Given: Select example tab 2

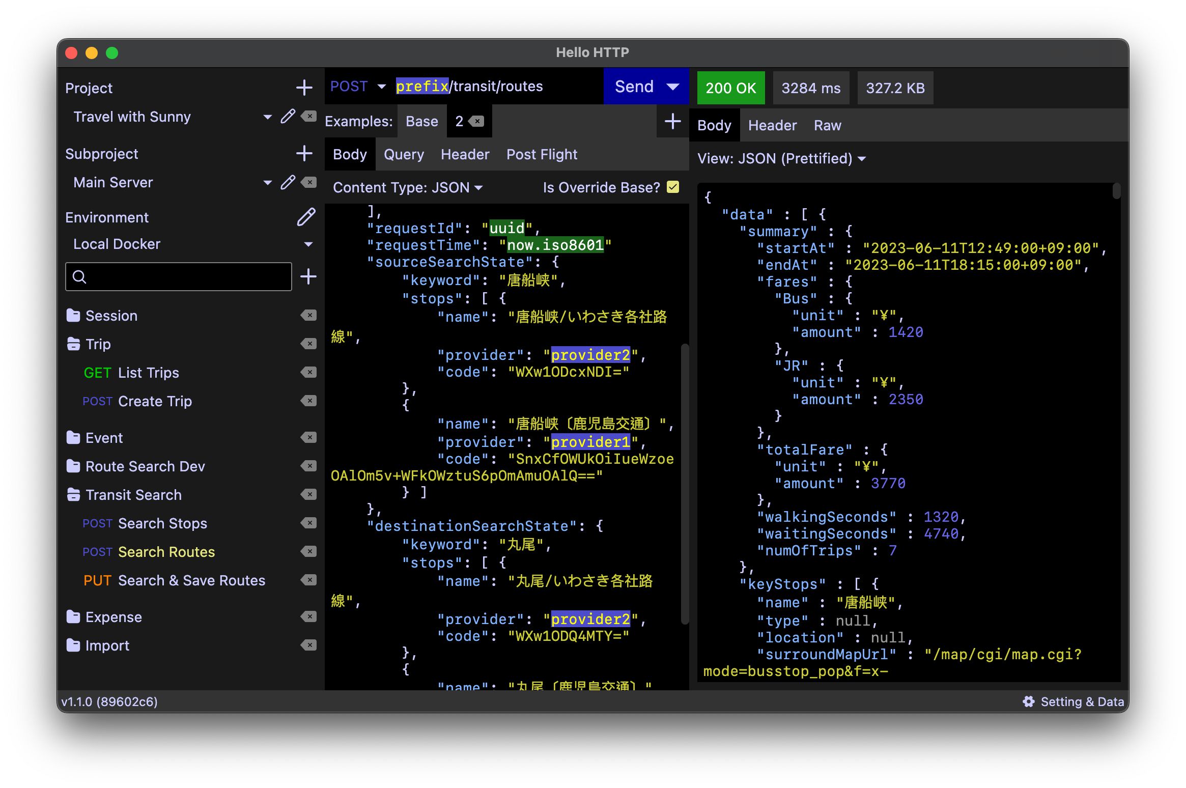Looking at the screenshot, I should 459,121.
